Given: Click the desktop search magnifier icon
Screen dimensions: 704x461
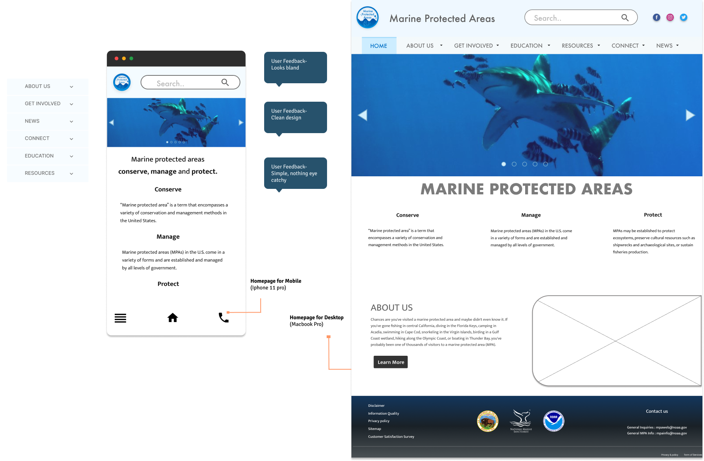Looking at the screenshot, I should (625, 18).
